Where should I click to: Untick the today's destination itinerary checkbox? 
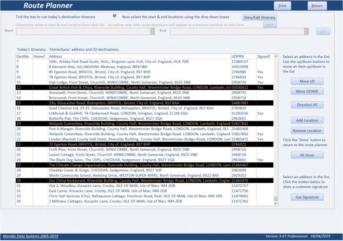114,16
